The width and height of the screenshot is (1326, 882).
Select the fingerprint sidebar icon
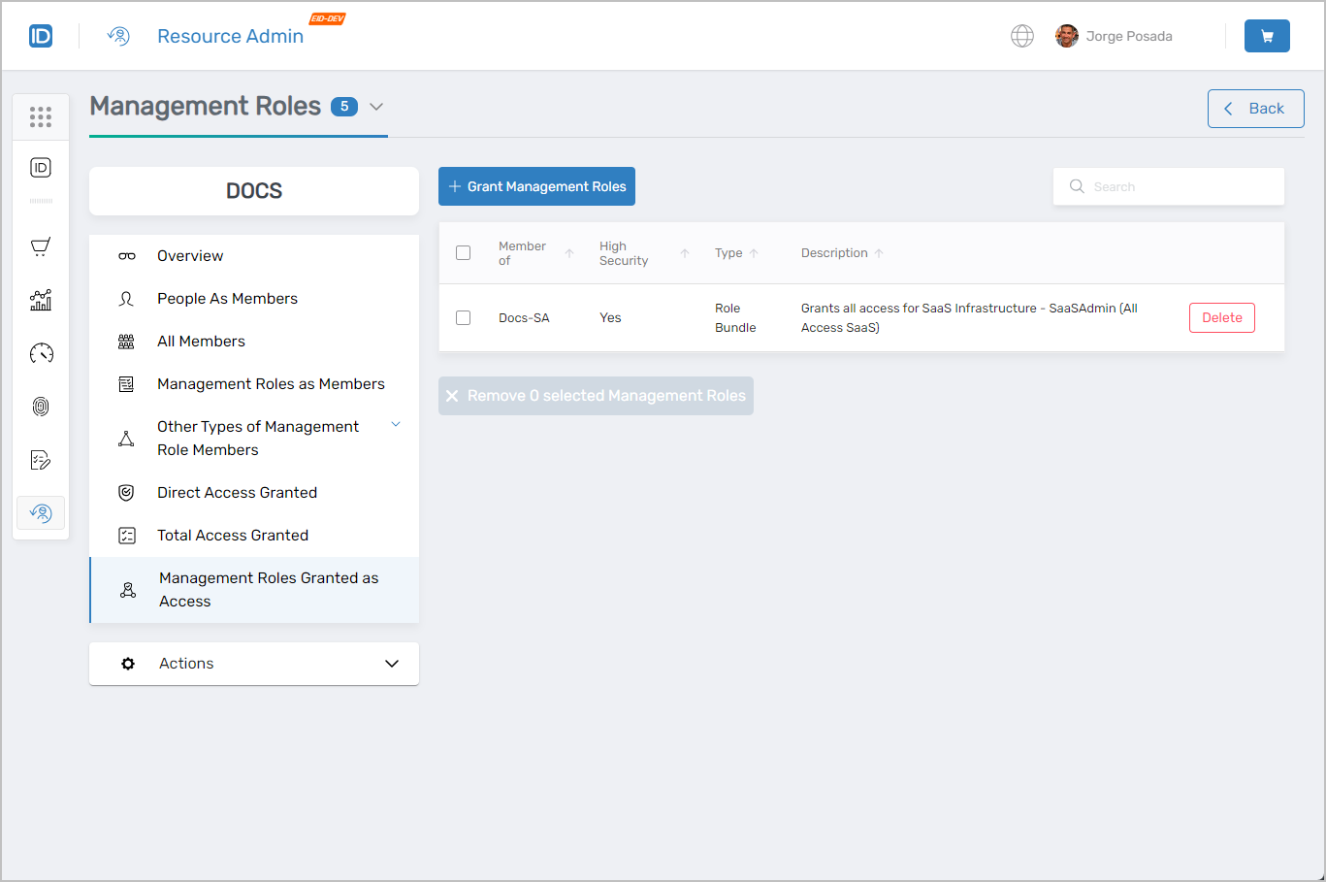coord(40,407)
